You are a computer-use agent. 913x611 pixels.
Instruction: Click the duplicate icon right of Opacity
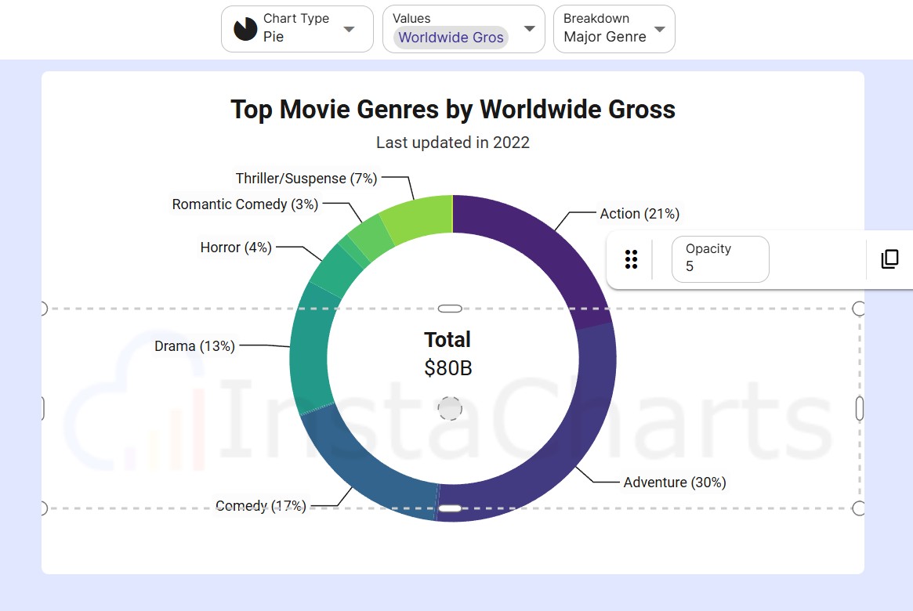[889, 259]
